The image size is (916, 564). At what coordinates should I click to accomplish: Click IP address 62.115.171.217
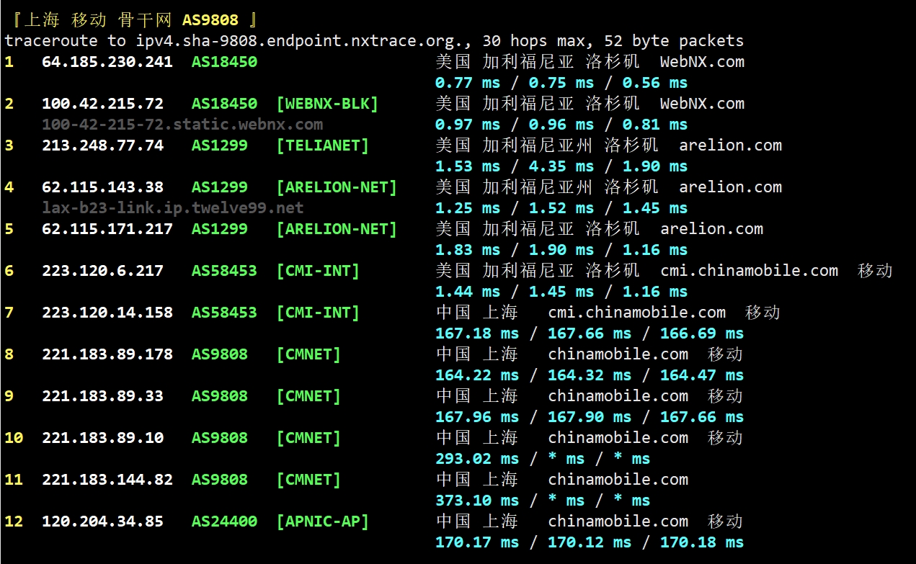(107, 229)
